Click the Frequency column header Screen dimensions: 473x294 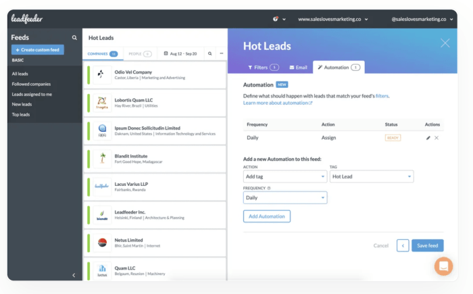[x=257, y=124]
